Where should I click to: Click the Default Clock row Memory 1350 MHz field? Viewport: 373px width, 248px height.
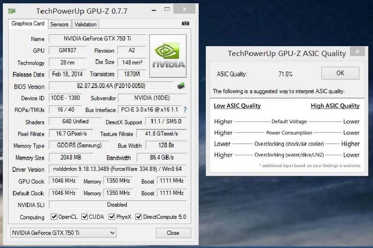118,193
